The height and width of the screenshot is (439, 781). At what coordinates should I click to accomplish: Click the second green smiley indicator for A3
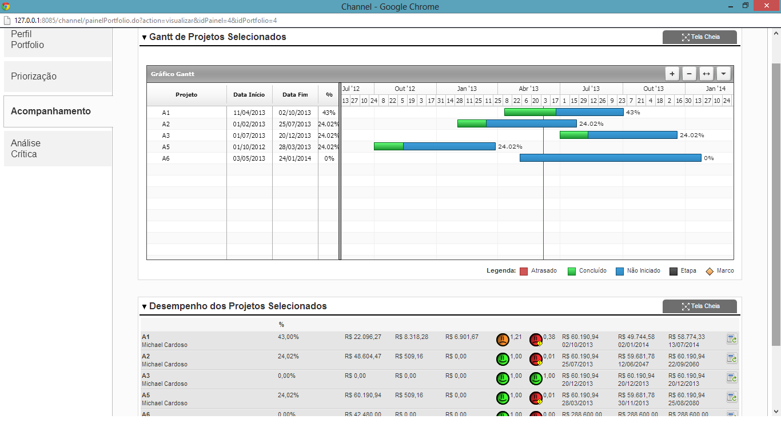pyautogui.click(x=536, y=378)
